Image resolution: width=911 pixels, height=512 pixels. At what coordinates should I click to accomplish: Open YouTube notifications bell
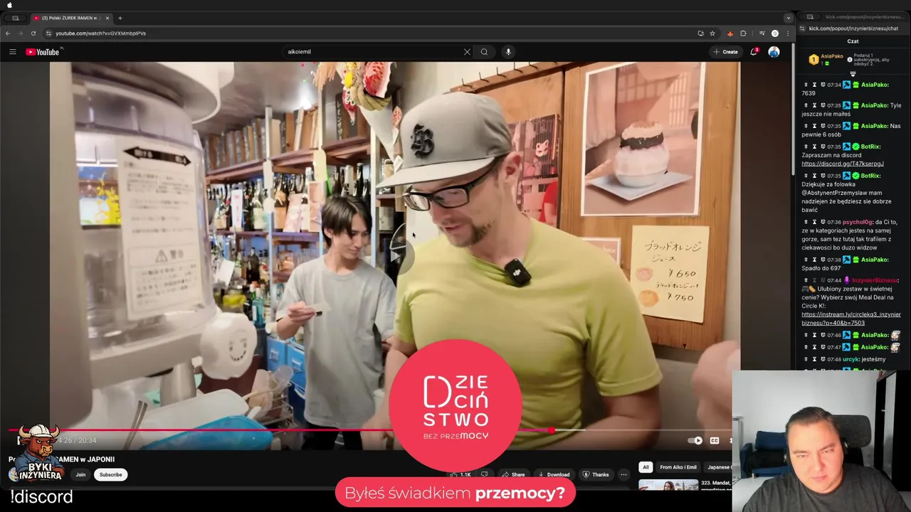(754, 52)
